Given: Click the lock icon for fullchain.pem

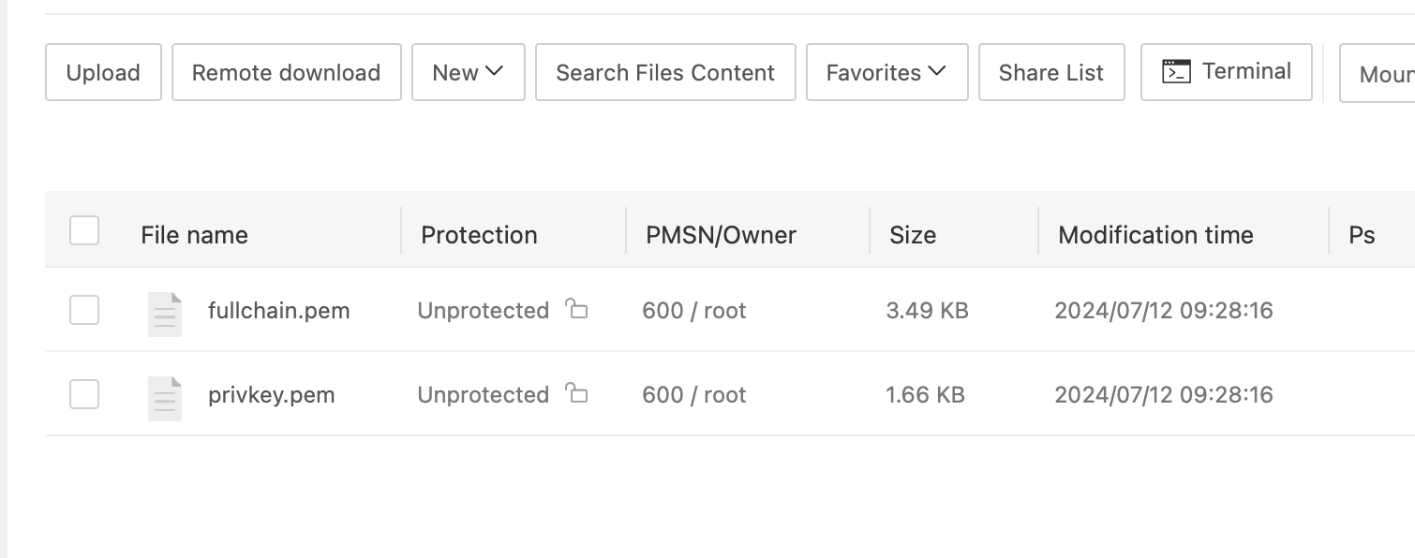Looking at the screenshot, I should pyautogui.click(x=577, y=309).
